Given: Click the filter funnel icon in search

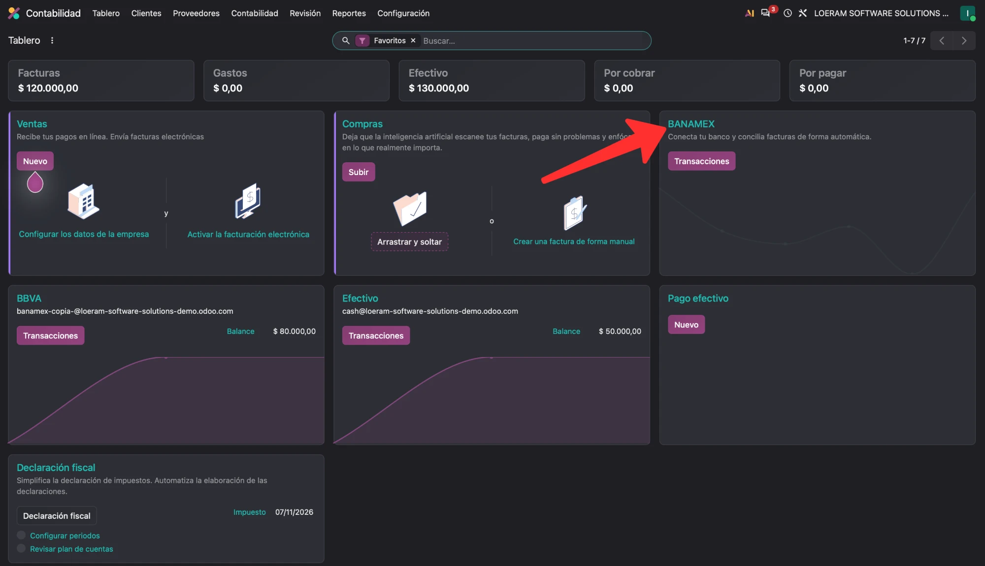Looking at the screenshot, I should [362, 40].
